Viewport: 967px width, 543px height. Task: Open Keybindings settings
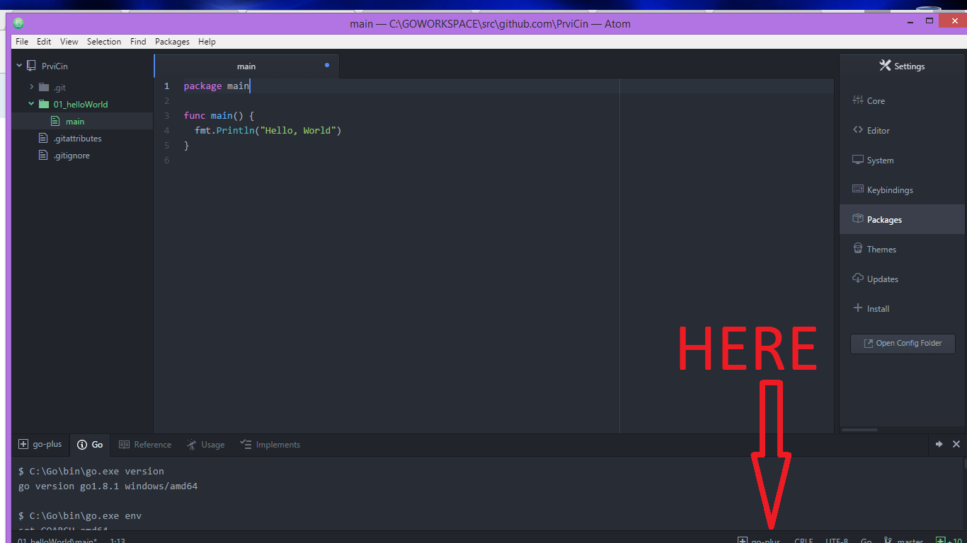point(889,190)
